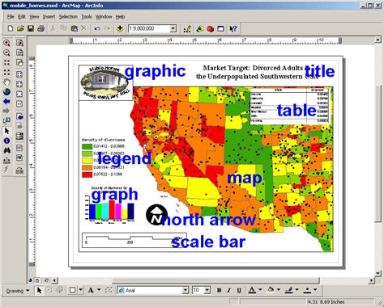Screen dimensions: 384x307
Task: Select the Identify info tool
Action: [x=6, y=141]
